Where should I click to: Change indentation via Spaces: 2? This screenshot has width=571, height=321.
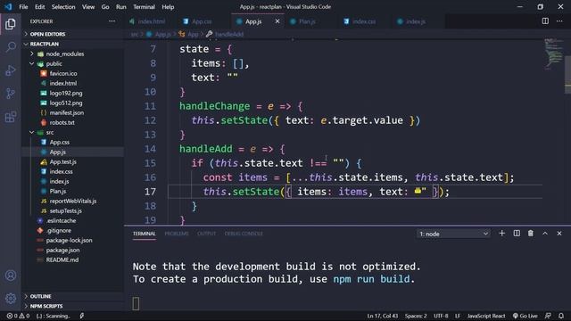tap(416, 316)
